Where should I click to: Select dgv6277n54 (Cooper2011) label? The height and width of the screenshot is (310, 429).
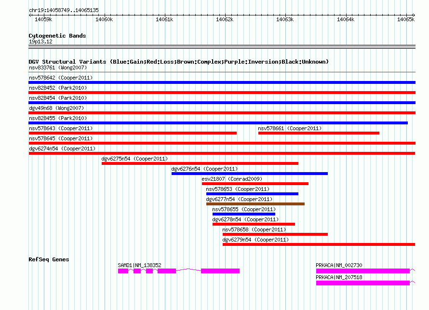(239, 199)
